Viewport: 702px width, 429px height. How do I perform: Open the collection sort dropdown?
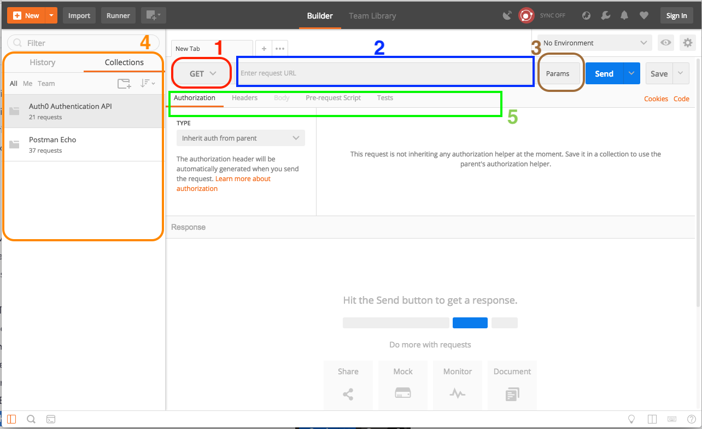pos(148,84)
